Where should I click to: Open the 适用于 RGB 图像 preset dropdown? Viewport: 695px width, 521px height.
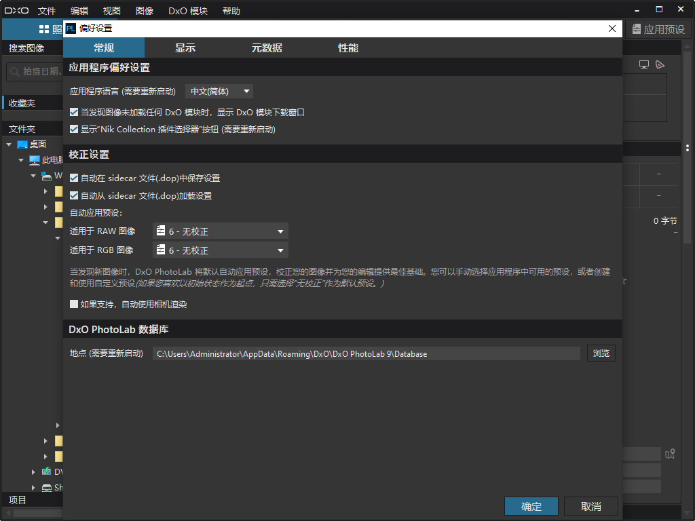(221, 250)
